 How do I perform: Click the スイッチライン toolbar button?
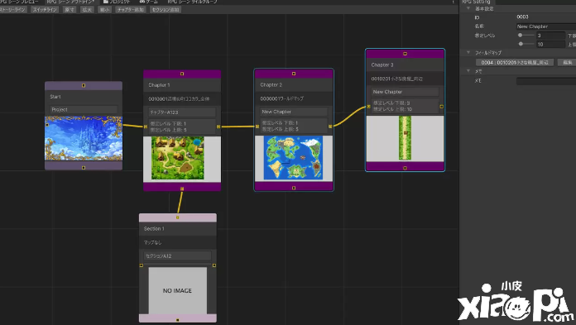click(x=45, y=10)
